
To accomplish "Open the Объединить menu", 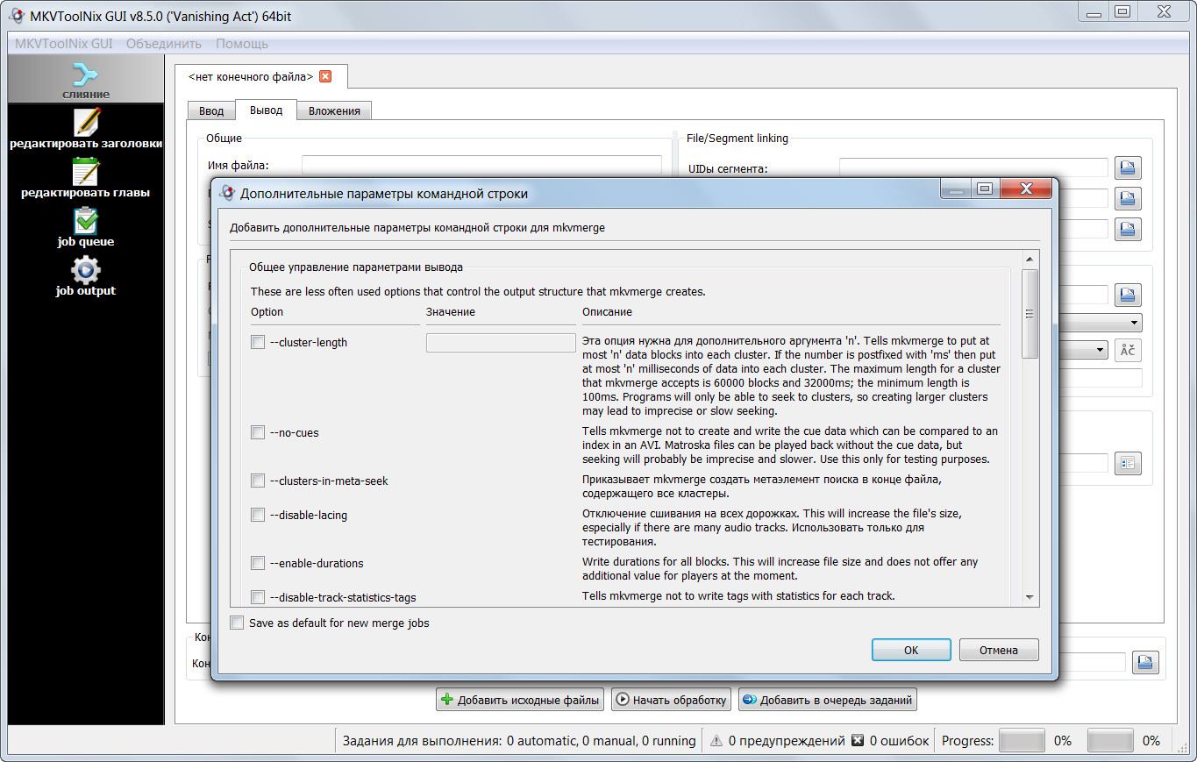I will click(164, 43).
